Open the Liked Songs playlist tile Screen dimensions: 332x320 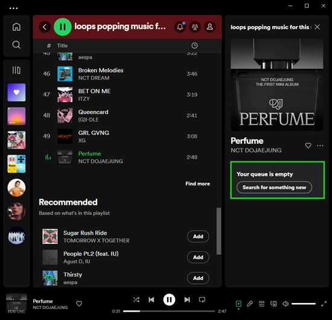[x=16, y=92]
